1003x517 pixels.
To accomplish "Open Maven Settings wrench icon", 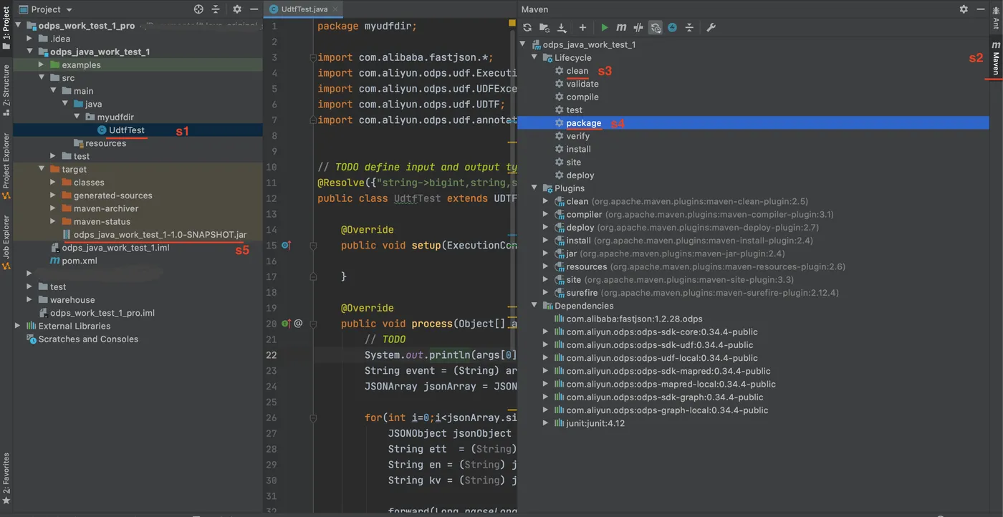I will point(711,27).
